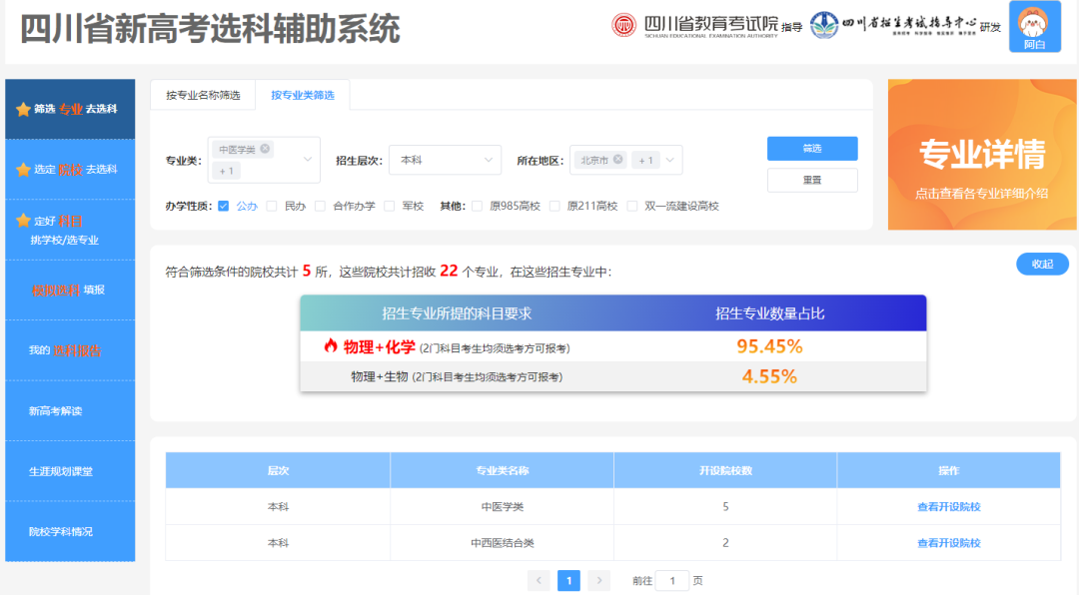Open the 专业类 selector dropdown

pos(307,159)
